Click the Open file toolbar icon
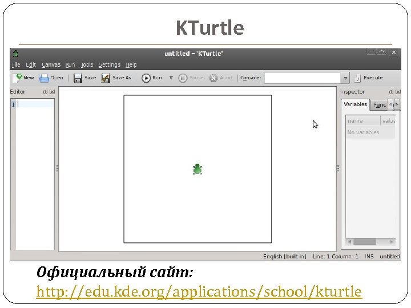Viewport: 411px width, 308px height. point(44,78)
